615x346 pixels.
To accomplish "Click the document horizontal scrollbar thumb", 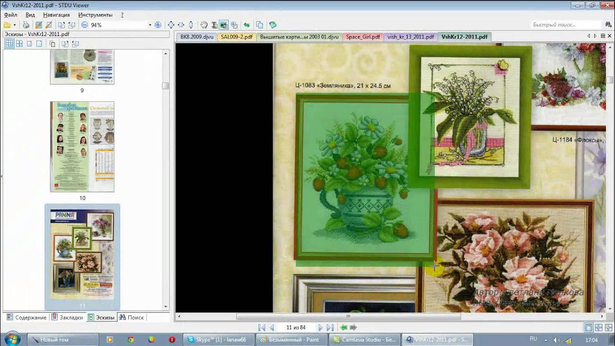I will click(x=348, y=316).
